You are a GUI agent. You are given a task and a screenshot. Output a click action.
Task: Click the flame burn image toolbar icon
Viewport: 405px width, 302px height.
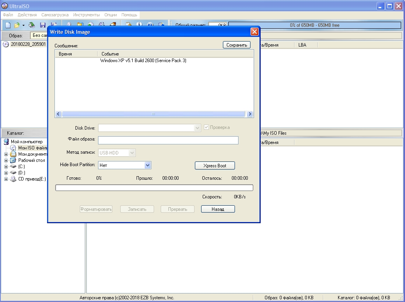pos(112,24)
